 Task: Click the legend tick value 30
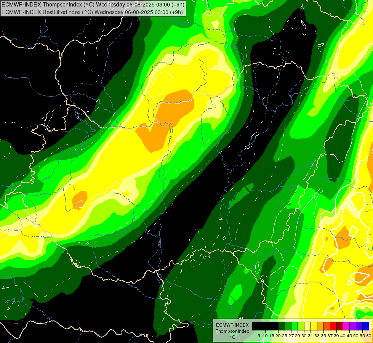[x=304, y=336]
